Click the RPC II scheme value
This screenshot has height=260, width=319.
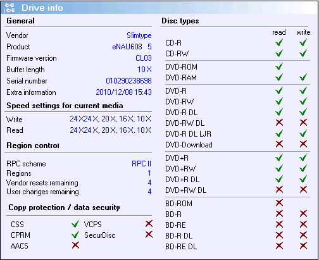pyautogui.click(x=141, y=164)
